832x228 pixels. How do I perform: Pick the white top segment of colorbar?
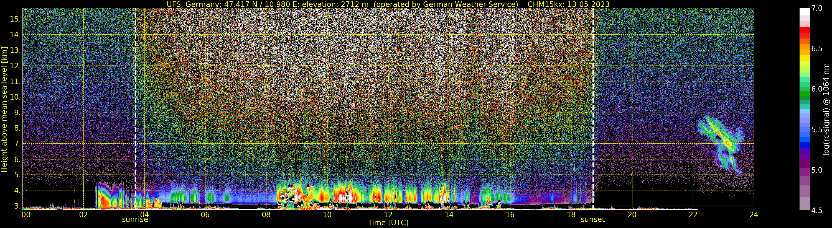pos(805,12)
